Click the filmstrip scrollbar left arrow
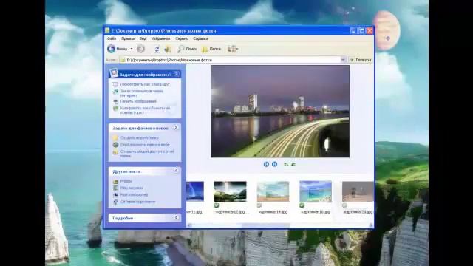Screen dimensions: 473x266 189,225
